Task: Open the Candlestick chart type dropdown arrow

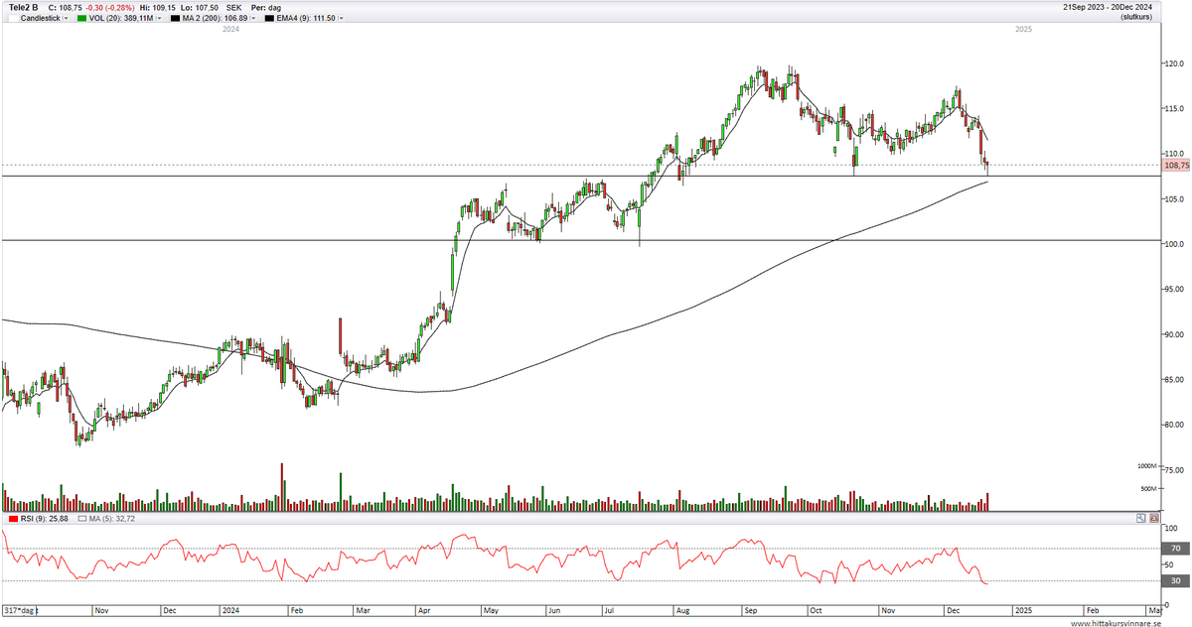Action: (66, 18)
